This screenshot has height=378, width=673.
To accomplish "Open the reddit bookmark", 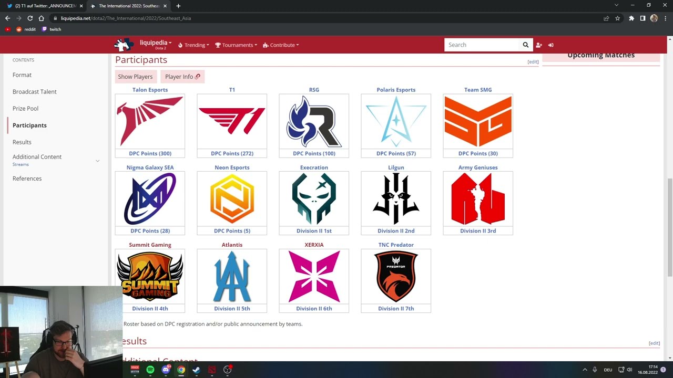I will pyautogui.click(x=26, y=29).
